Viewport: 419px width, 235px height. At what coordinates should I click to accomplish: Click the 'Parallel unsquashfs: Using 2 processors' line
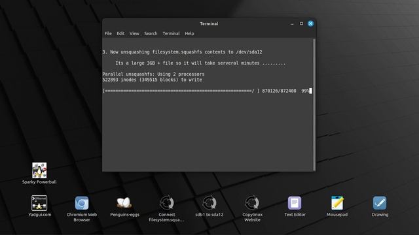coord(153,74)
